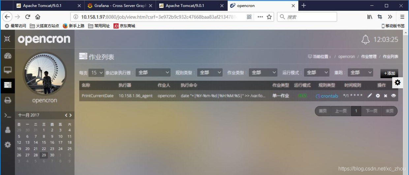Open 新手上路 bookmark
Viewport: 409px width, 175px height.
(74, 26)
